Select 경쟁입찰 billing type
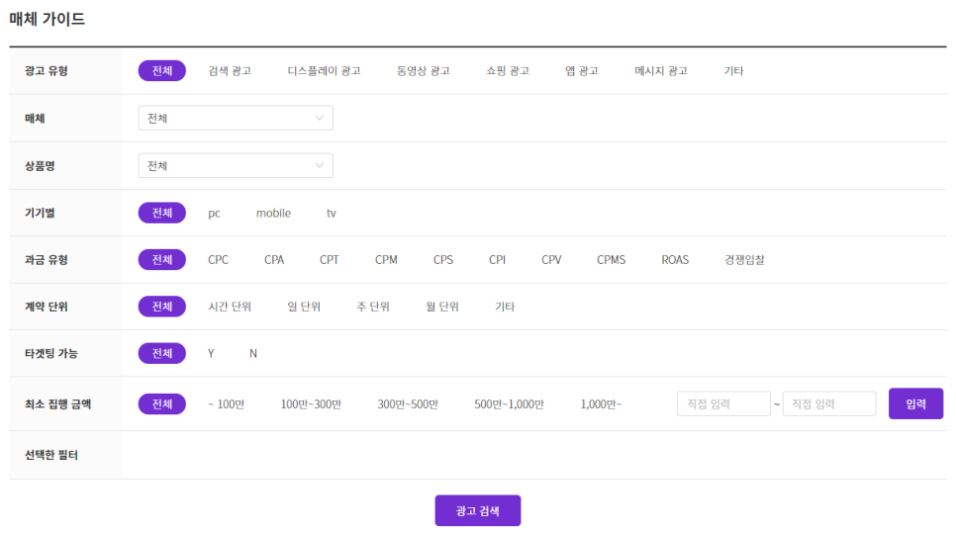The width and height of the screenshot is (956, 534). coord(744,259)
